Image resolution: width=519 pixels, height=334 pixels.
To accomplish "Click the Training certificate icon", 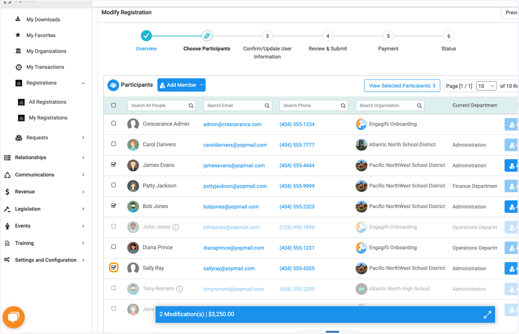I will [x=7, y=243].
